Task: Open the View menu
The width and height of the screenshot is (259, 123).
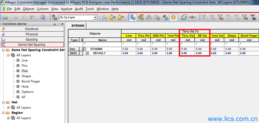Action: tap(55, 9)
